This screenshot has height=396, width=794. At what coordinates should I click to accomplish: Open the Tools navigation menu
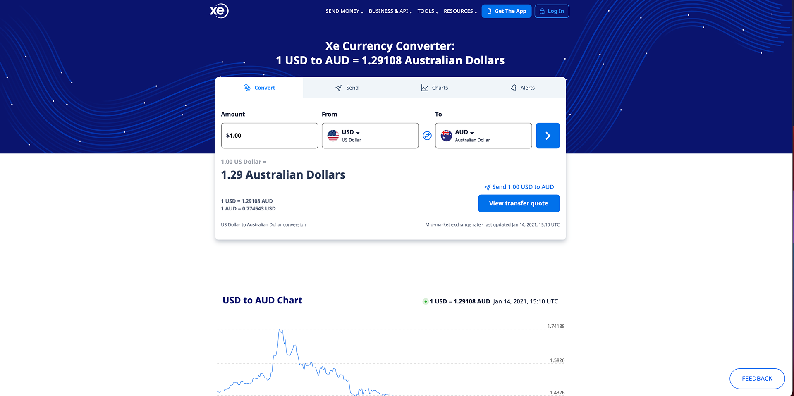pyautogui.click(x=428, y=11)
